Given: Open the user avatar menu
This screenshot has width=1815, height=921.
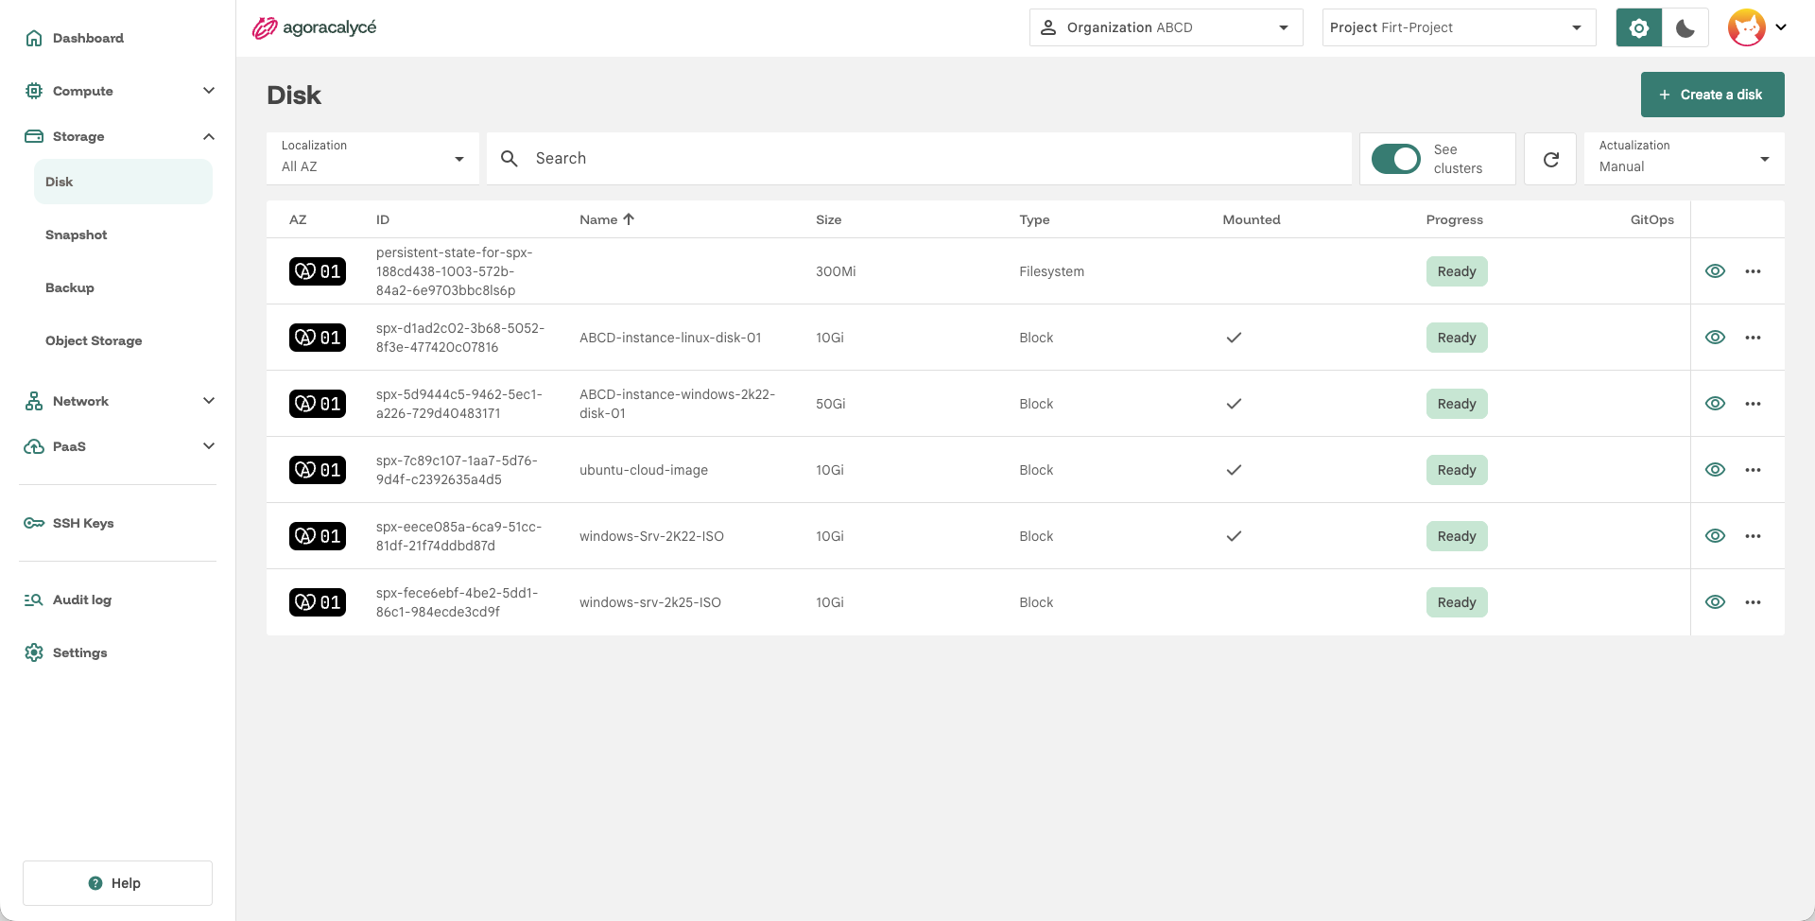Looking at the screenshot, I should [x=1757, y=27].
